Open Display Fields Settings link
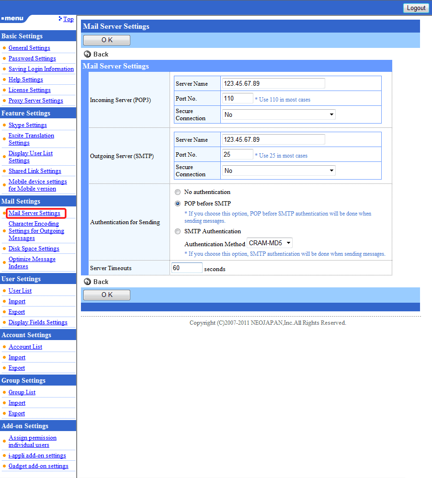Image resolution: width=432 pixels, height=478 pixels. click(38, 322)
